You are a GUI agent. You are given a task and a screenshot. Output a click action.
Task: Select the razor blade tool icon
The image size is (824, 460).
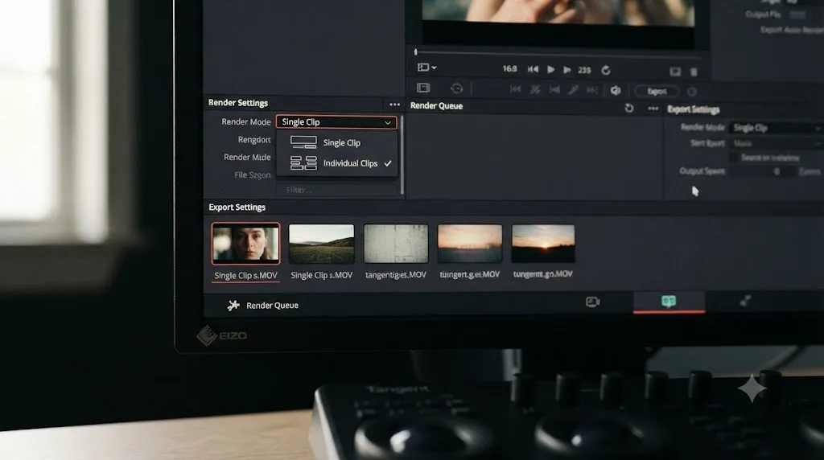tap(573, 90)
